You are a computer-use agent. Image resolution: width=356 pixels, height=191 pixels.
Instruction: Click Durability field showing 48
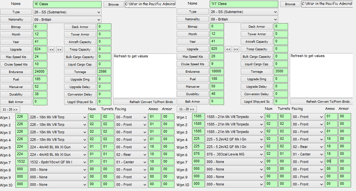coord(217,94)
